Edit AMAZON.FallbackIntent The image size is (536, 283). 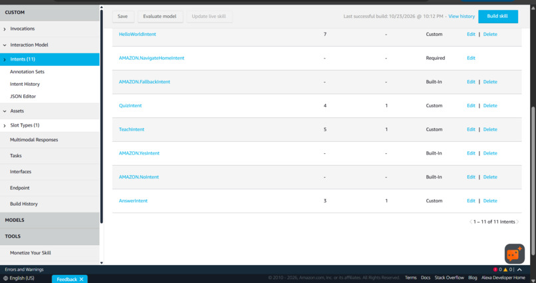(x=471, y=82)
